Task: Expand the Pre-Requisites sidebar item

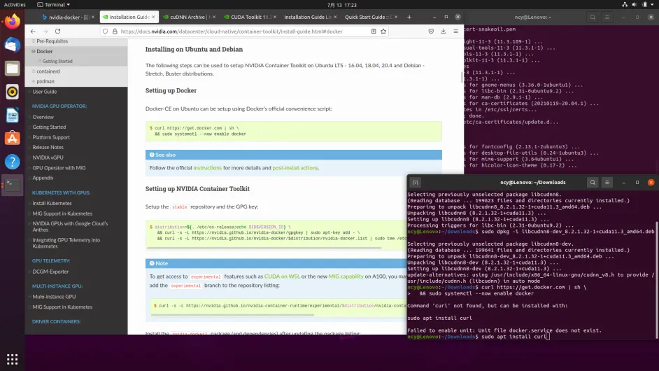Action: (x=34, y=41)
